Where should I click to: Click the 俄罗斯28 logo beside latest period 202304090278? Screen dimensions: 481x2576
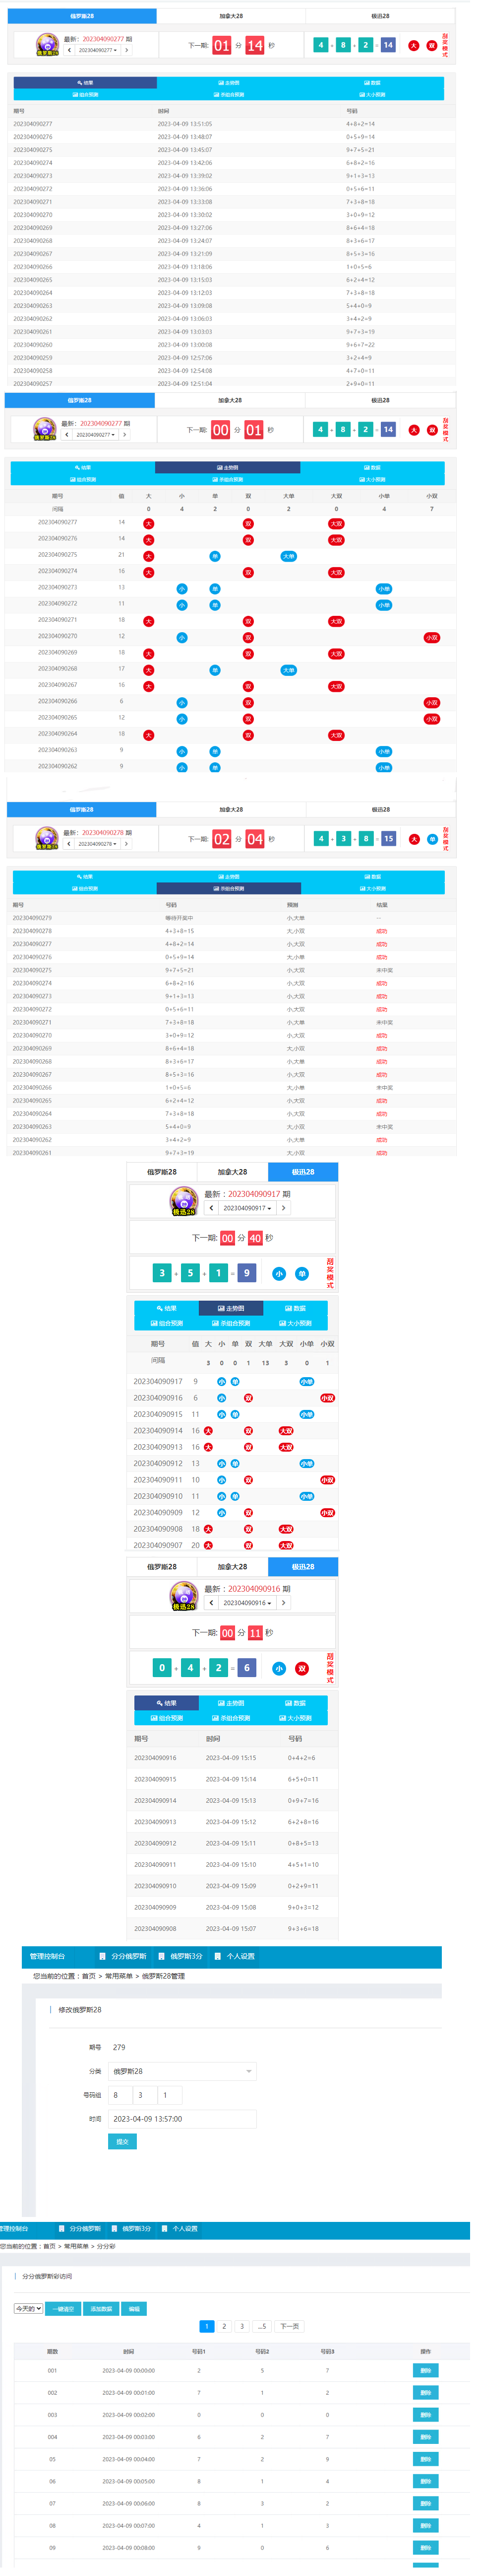click(x=46, y=838)
